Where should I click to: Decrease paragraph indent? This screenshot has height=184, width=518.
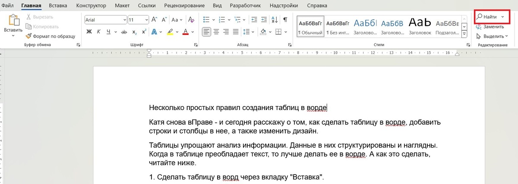[254, 20]
